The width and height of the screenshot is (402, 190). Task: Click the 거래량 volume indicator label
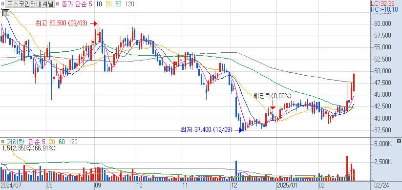pos(16,142)
